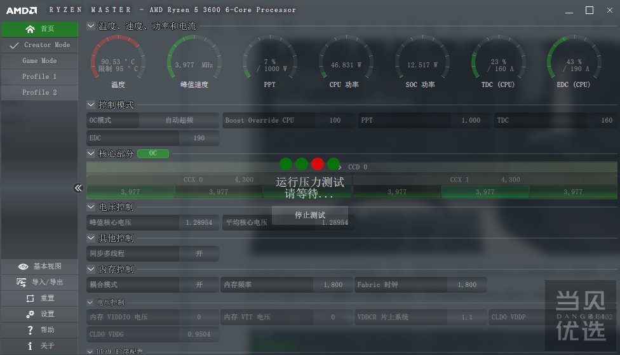Toggle 耦合模式 on/off value
The width and height of the screenshot is (620, 355).
coord(199,285)
